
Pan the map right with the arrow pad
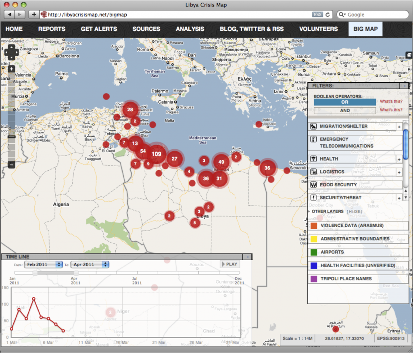pyautogui.click(x=16, y=52)
